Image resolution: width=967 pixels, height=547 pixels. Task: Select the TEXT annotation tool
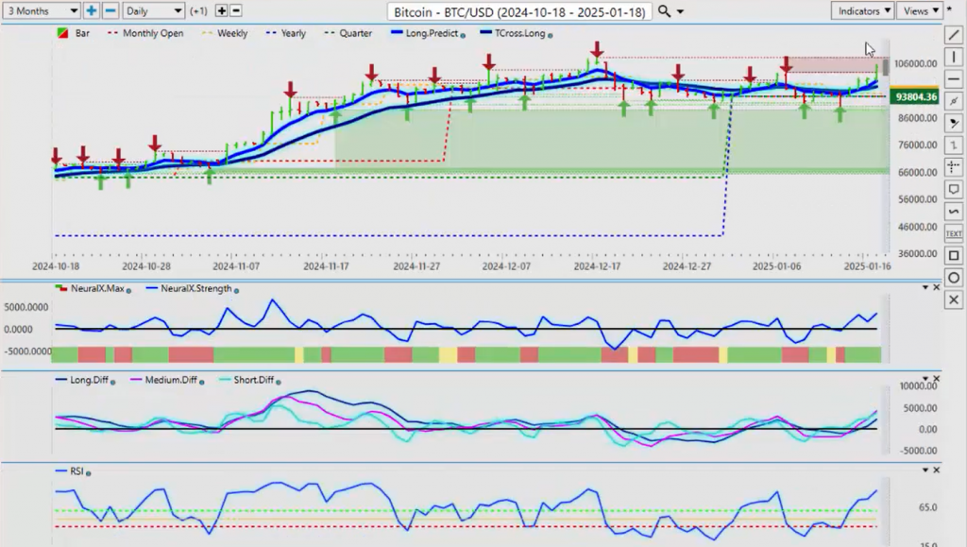tap(954, 233)
